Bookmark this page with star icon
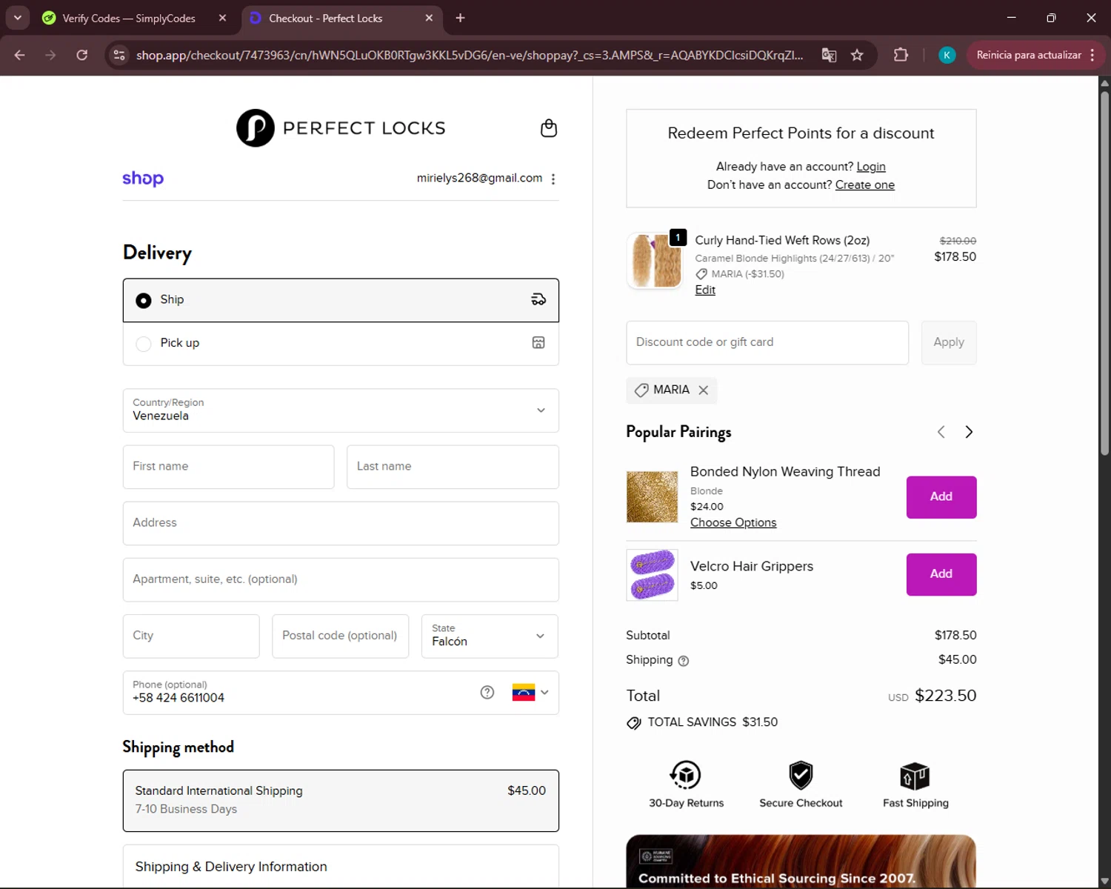Image resolution: width=1111 pixels, height=889 pixels. click(x=857, y=55)
